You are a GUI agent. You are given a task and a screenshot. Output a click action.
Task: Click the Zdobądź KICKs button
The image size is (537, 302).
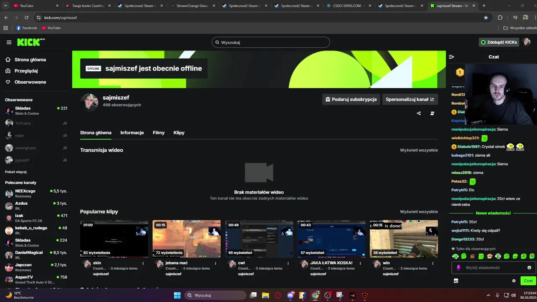pos(499,42)
